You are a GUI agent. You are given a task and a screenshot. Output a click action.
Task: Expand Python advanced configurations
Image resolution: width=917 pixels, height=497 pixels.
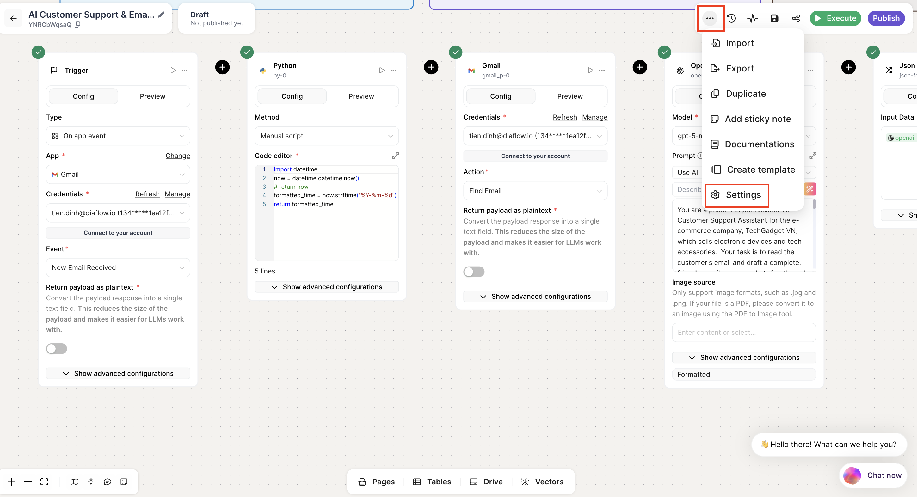tap(326, 287)
